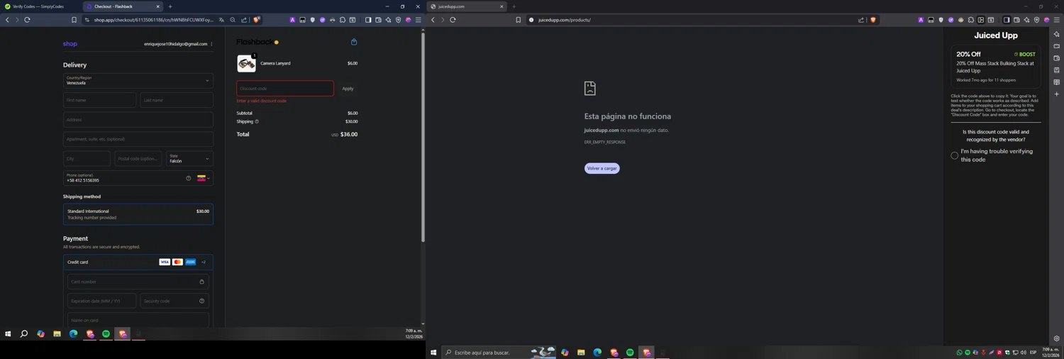This screenshot has width=1064, height=359.
Task: Open new tab in right browser
Action: pos(514,6)
